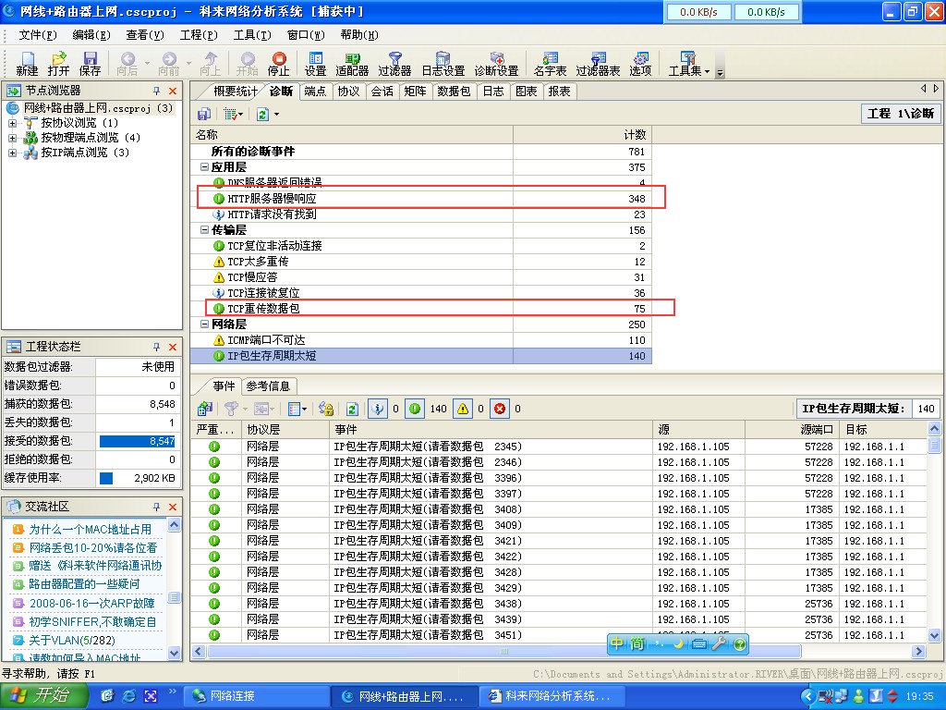Open the 工具(T) menu

(251, 35)
